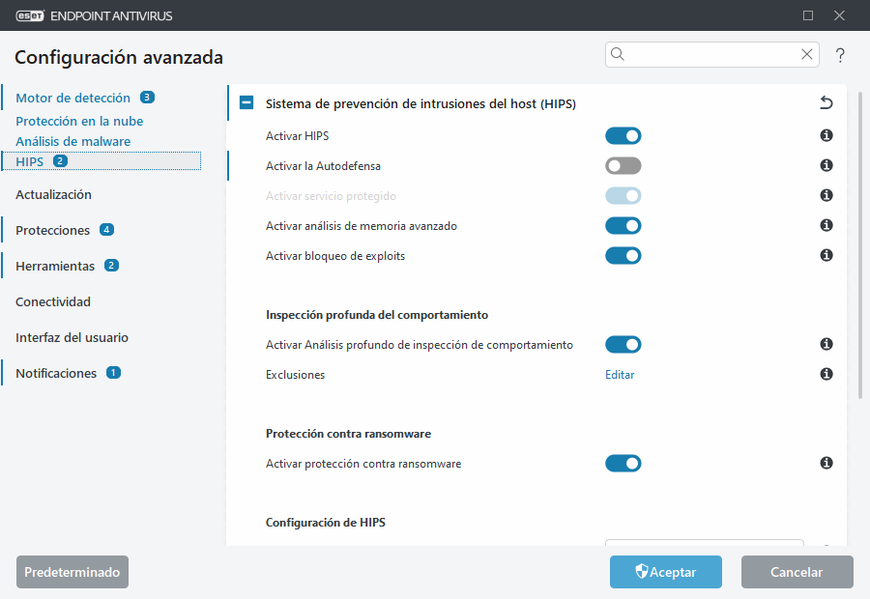870x599 pixels.
Task: Click the badge 1 next to Notificaciones
Action: 114,373
